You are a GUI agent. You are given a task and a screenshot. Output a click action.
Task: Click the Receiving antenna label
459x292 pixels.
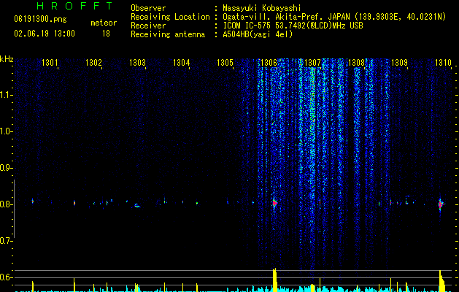pyautogui.click(x=168, y=34)
